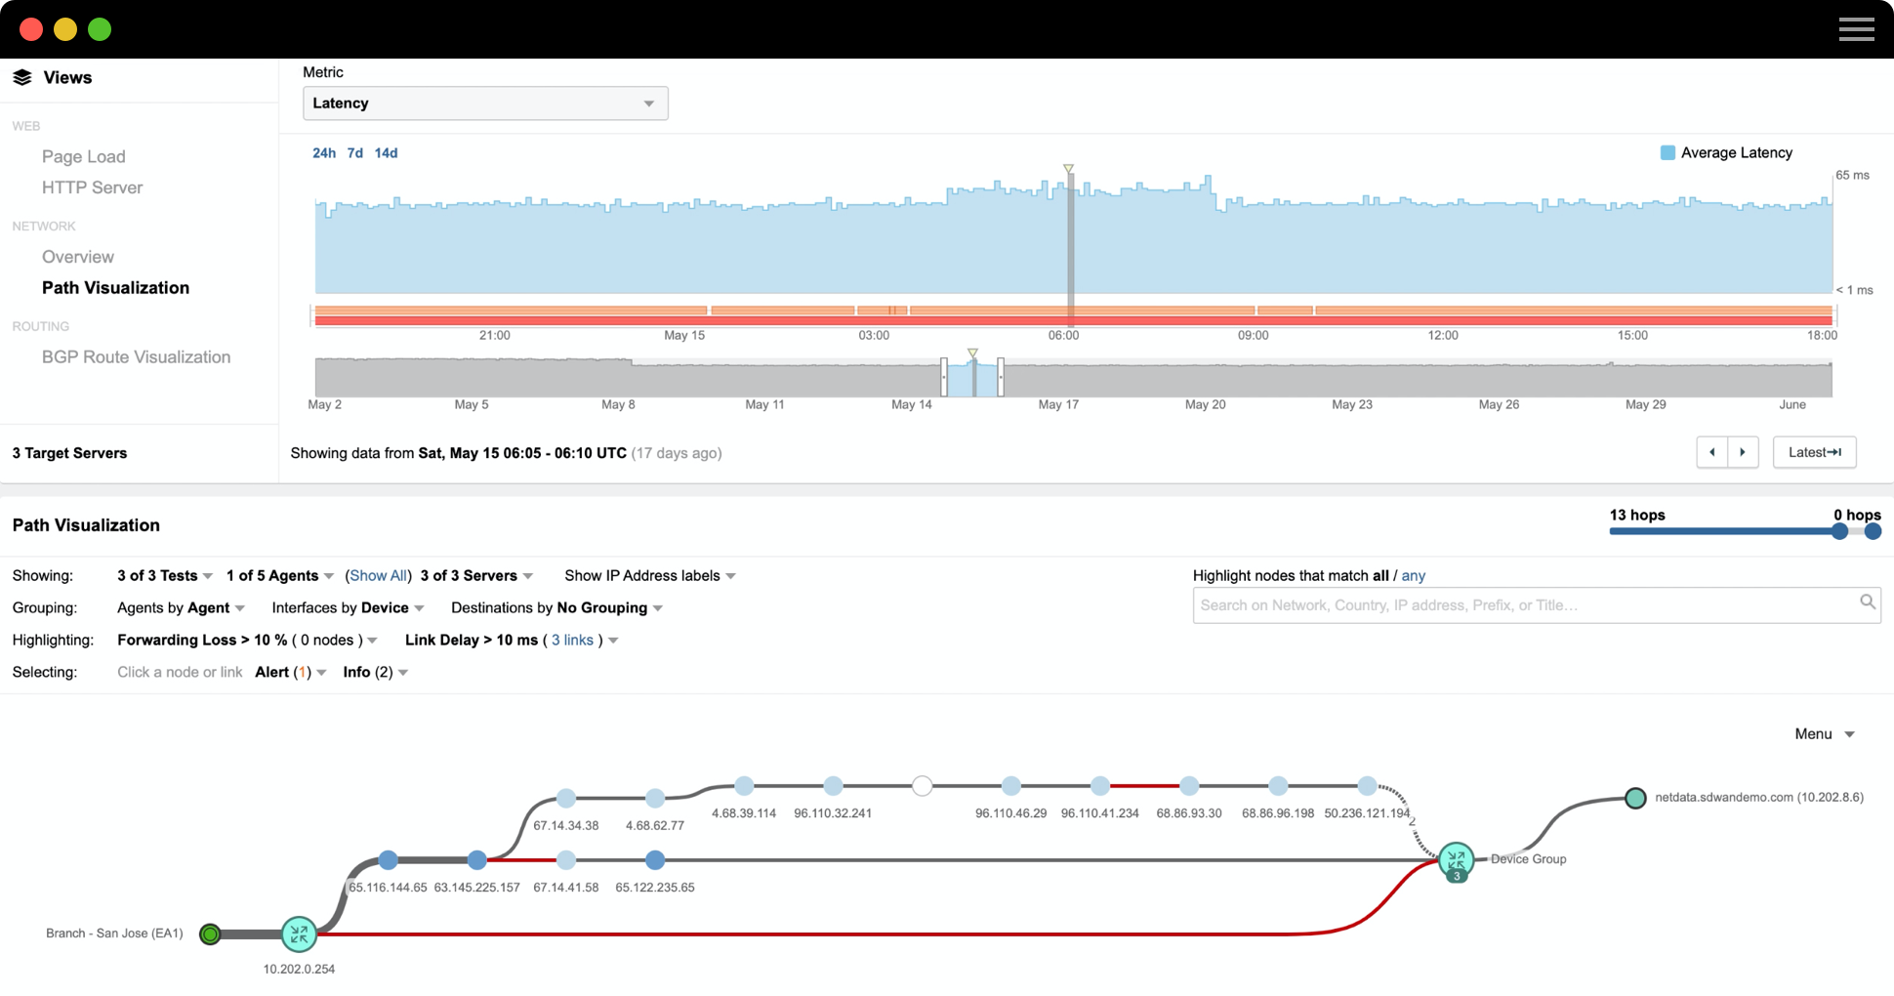Image resolution: width=1894 pixels, height=996 pixels.
Task: Select the 14d time range
Action: (x=386, y=153)
